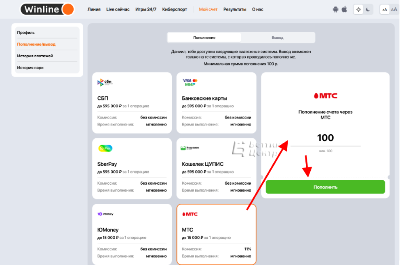Screen dimensions: 400x265
Task: Click Кошелек ЦУПИС без комиссии value
Action: click(x=238, y=183)
